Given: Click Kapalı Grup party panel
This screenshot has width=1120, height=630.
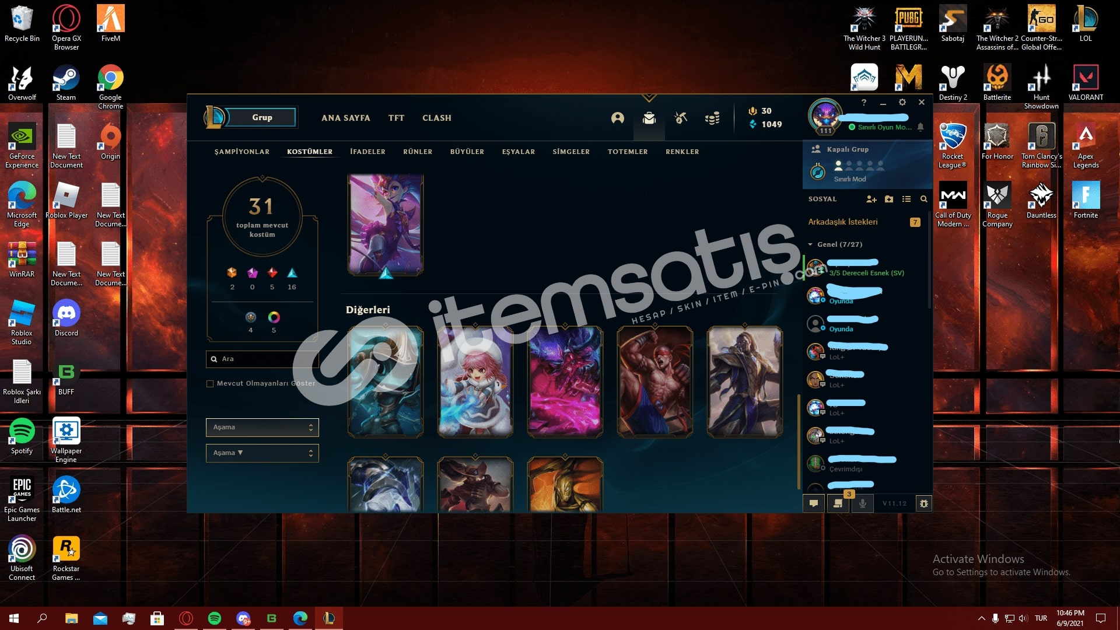Looking at the screenshot, I should pos(867,164).
